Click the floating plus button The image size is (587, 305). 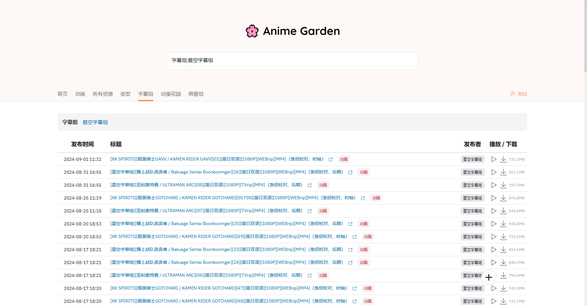(x=489, y=277)
